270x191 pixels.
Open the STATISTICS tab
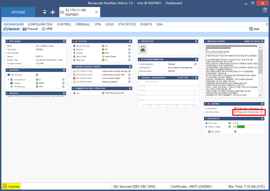(x=127, y=24)
